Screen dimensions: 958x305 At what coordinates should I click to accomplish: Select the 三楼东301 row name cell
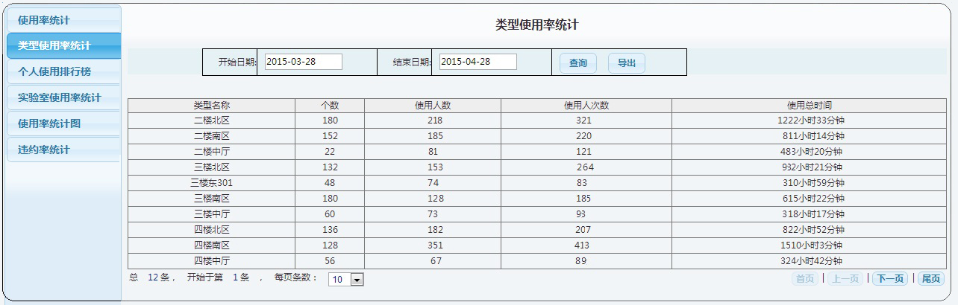(x=211, y=183)
